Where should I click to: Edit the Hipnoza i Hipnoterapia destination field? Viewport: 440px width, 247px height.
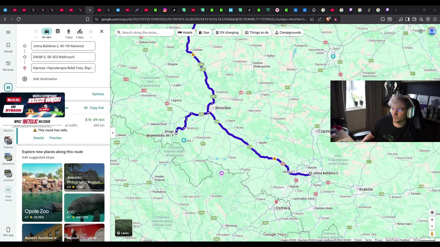pos(63,68)
